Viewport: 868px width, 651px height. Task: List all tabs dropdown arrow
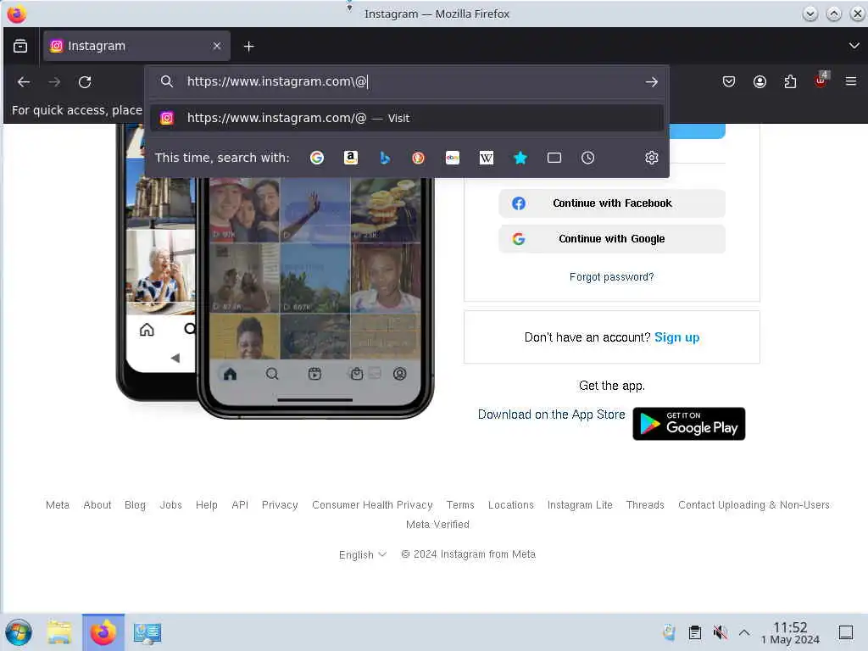click(x=854, y=46)
